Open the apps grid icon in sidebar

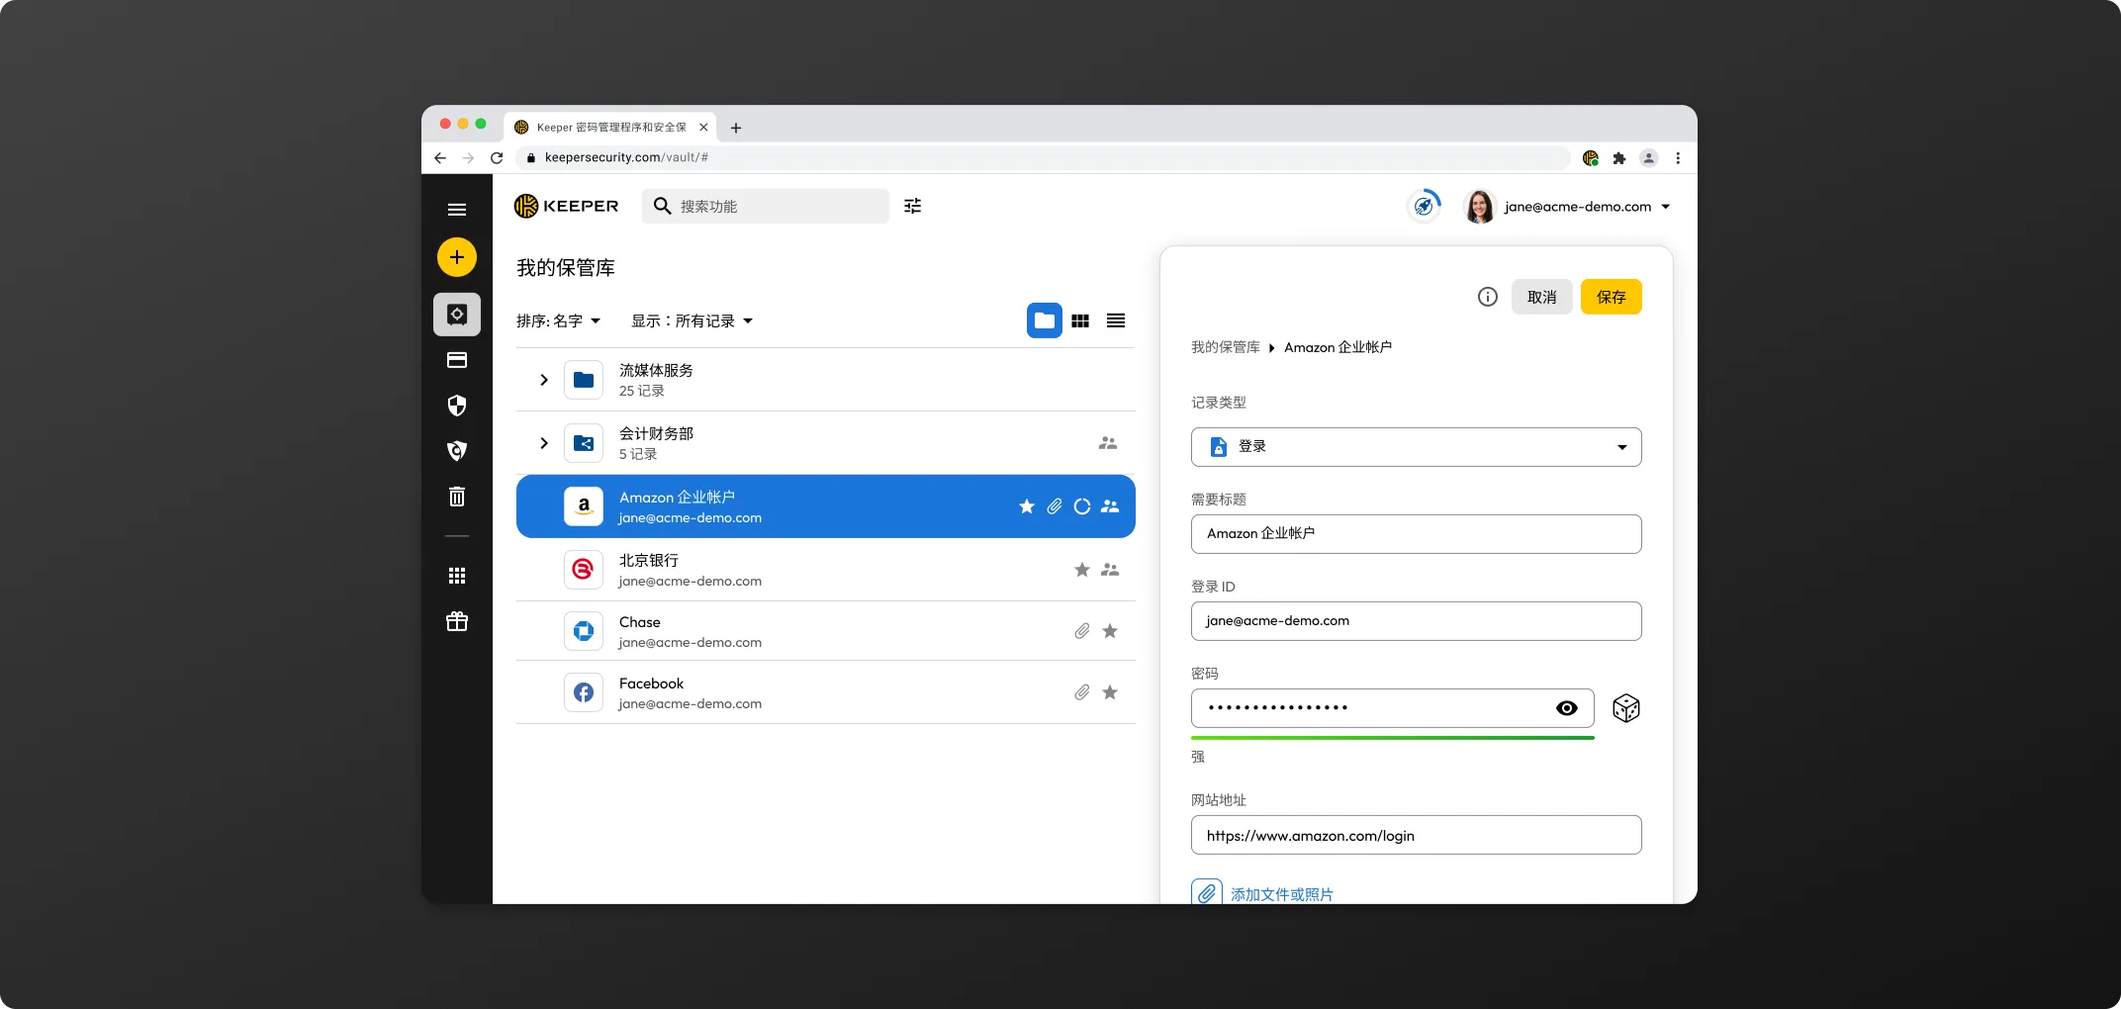[x=456, y=576]
